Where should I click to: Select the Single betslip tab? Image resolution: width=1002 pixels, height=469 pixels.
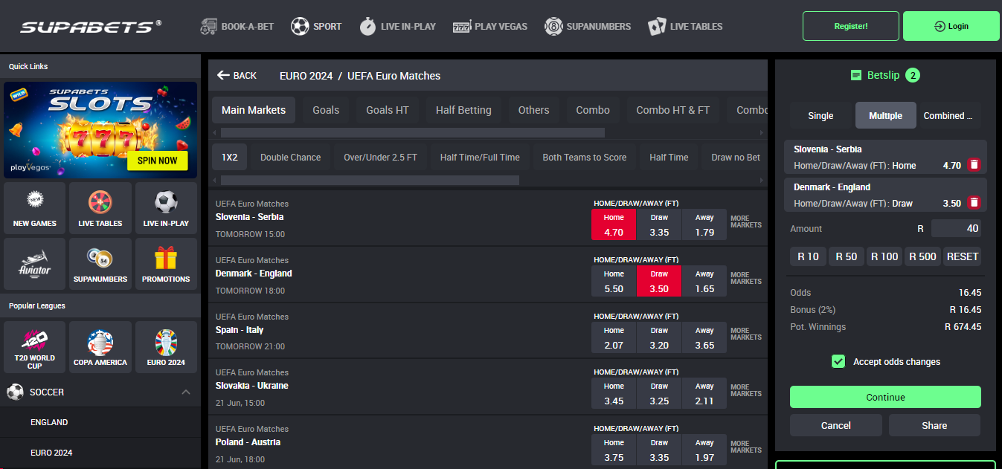(820, 115)
